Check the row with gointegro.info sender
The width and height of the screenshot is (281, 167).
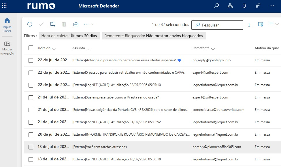pyautogui.click(x=31, y=60)
